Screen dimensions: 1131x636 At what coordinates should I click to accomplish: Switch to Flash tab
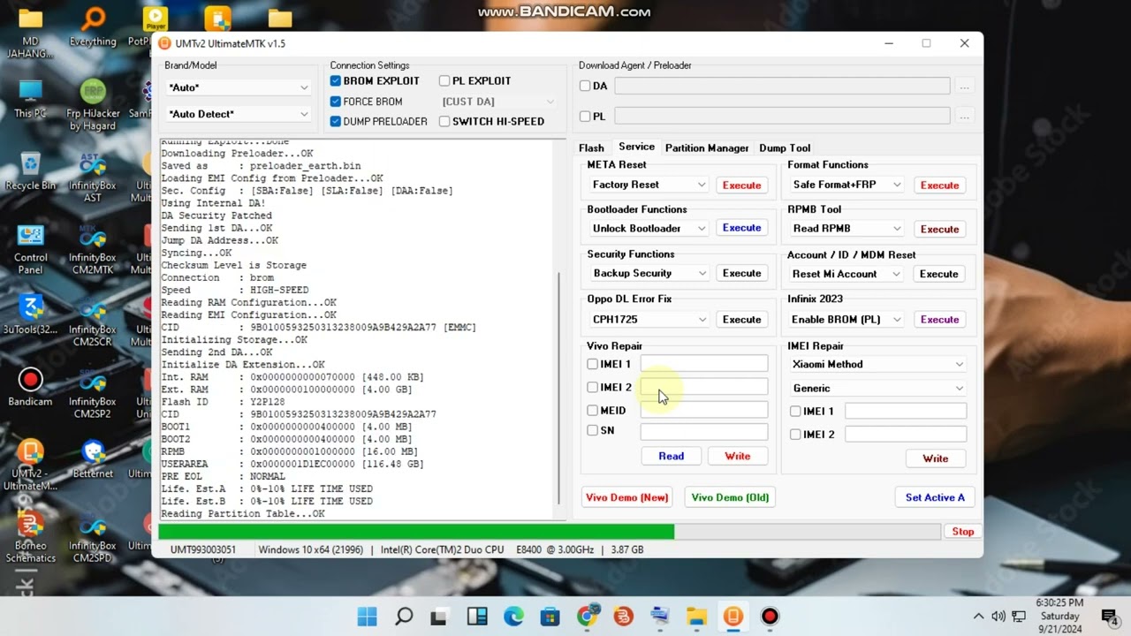(591, 148)
